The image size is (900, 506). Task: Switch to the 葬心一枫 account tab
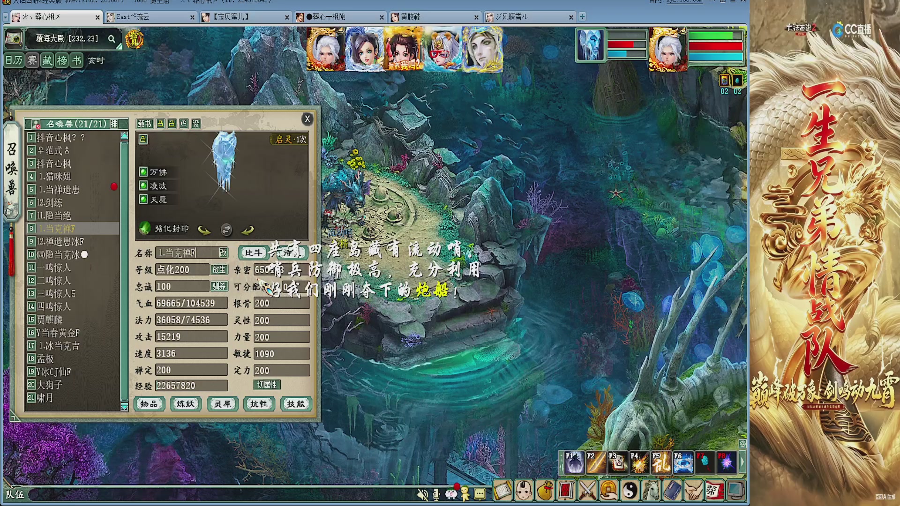tap(340, 17)
